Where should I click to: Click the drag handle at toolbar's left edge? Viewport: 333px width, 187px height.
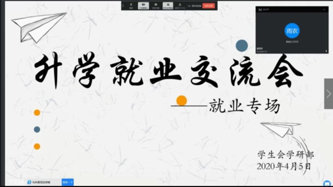(x=123, y=6)
